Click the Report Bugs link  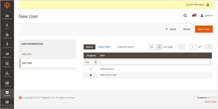(210, 101)
